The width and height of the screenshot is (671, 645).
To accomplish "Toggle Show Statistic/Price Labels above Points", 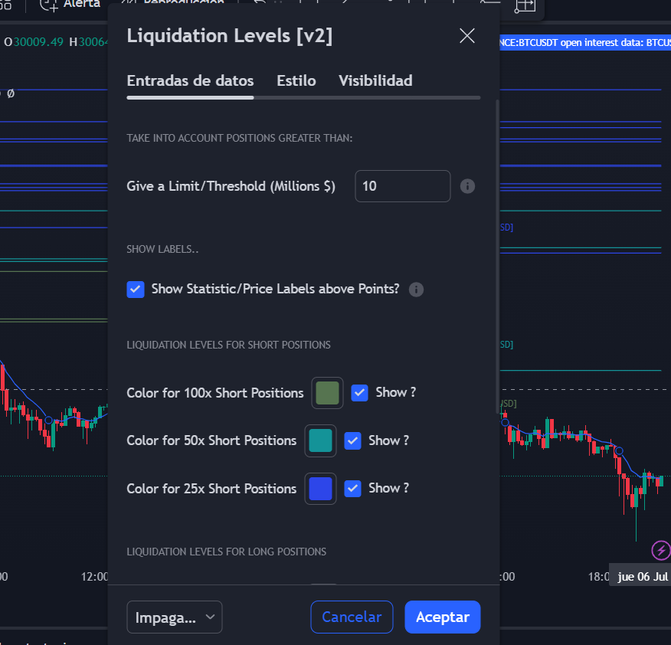I will coord(136,290).
